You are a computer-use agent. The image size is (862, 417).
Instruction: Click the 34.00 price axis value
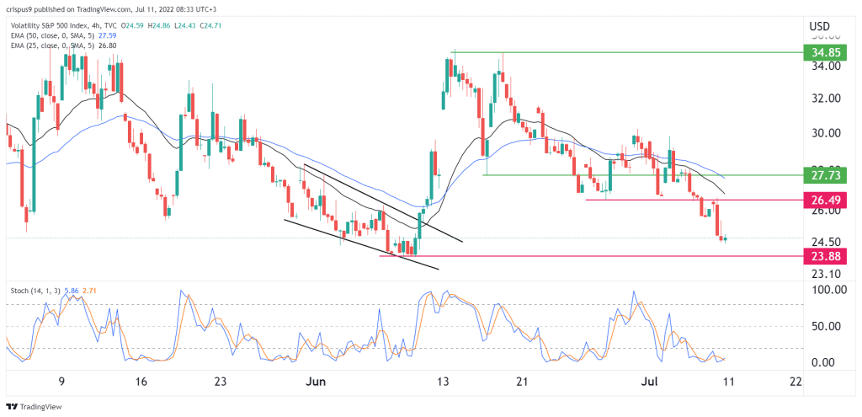tap(827, 66)
